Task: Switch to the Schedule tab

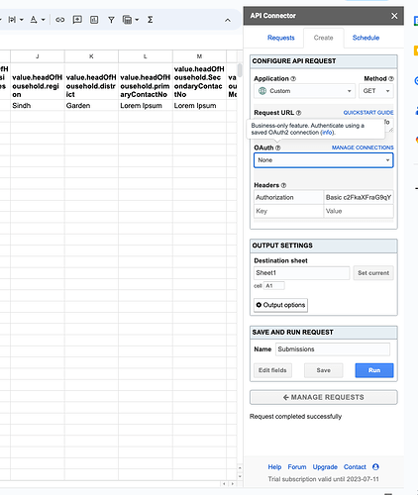Action: click(x=366, y=38)
